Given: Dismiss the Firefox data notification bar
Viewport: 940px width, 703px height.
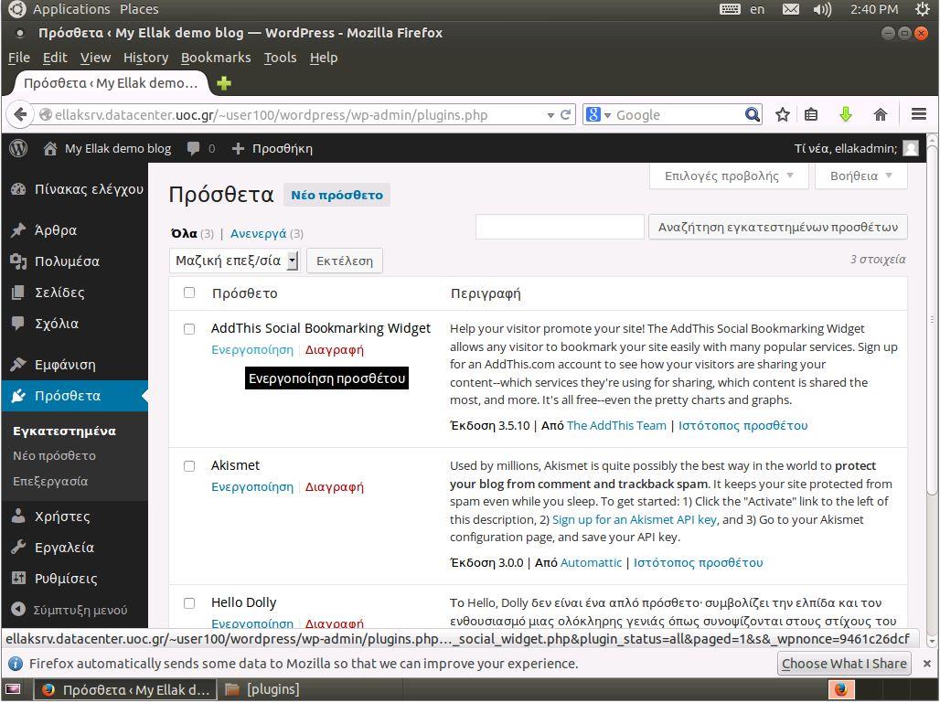Looking at the screenshot, I should 927,664.
